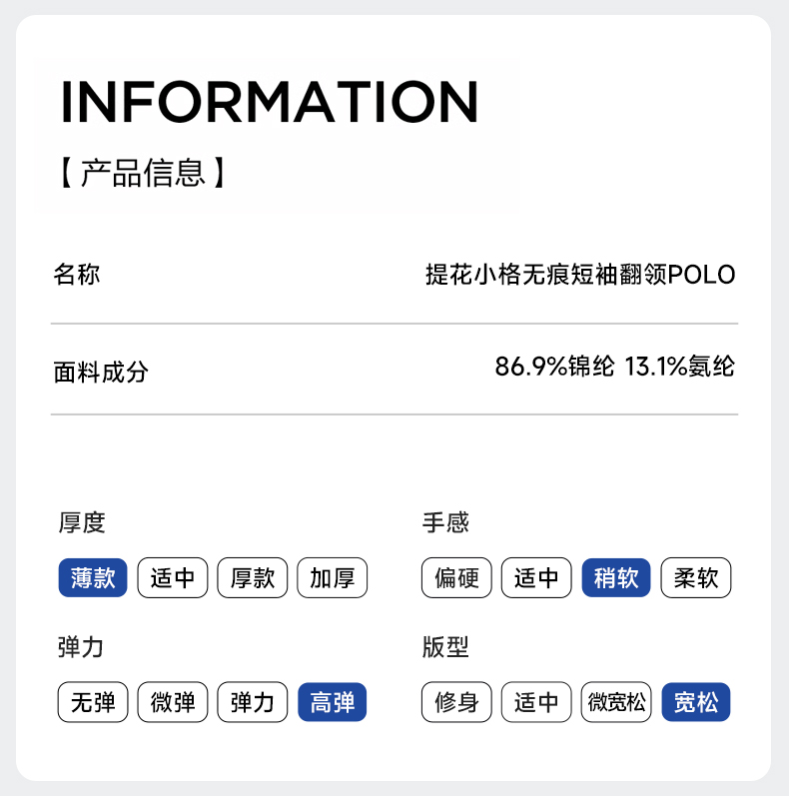The width and height of the screenshot is (789, 796).
Task: Choose 适中 under 版型
Action: [536, 703]
